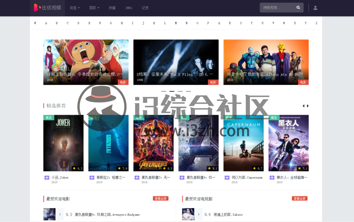This screenshot has width=354, height=222.
Task: Open the Avengers Endgame poster rated 9.1
Action: (x=198, y=143)
